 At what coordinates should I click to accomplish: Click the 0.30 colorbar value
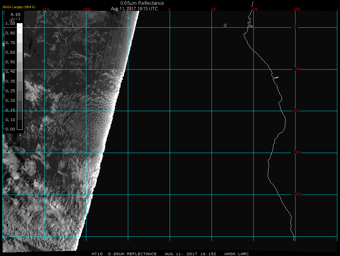10,81
